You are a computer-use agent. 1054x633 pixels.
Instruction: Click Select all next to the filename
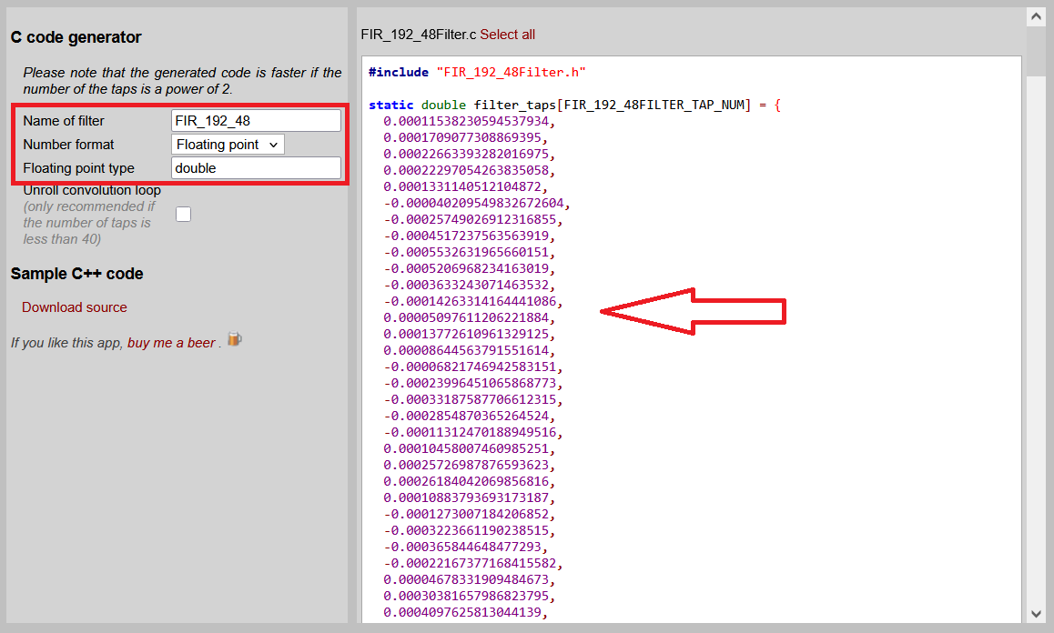tap(508, 35)
